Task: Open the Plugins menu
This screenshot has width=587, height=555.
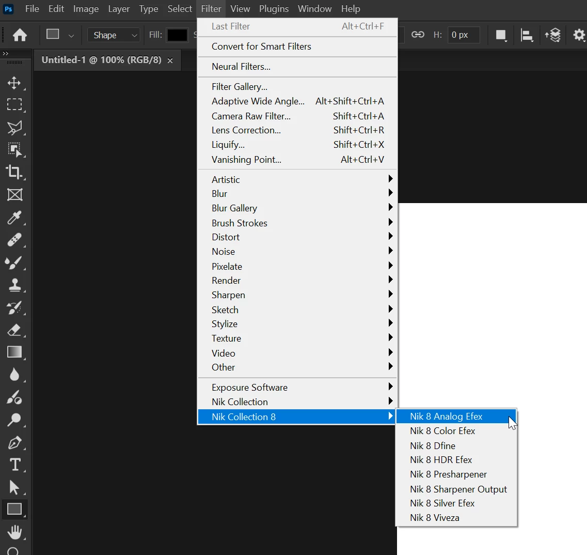Action: tap(274, 9)
